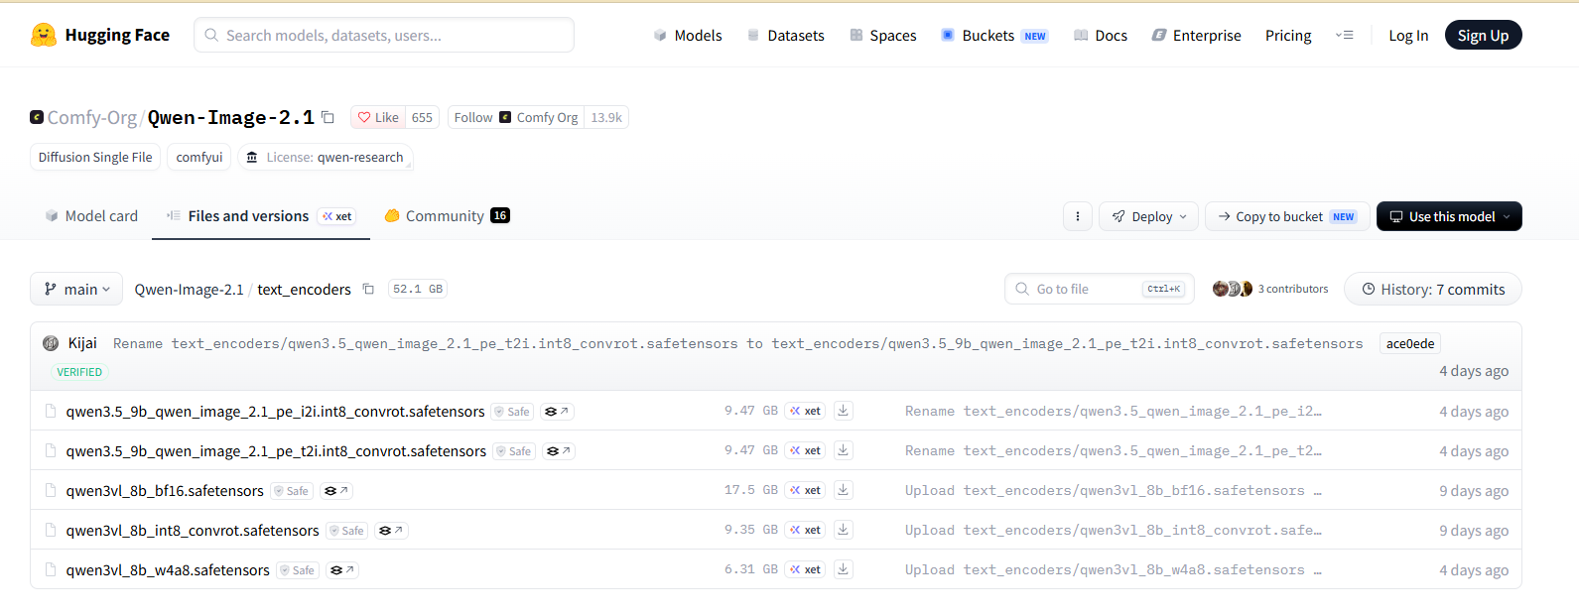Click the License: qwen-research tag
The width and height of the screenshot is (1579, 616).
326,158
